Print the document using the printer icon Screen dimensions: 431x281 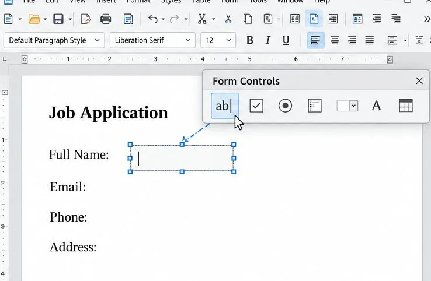[106, 19]
